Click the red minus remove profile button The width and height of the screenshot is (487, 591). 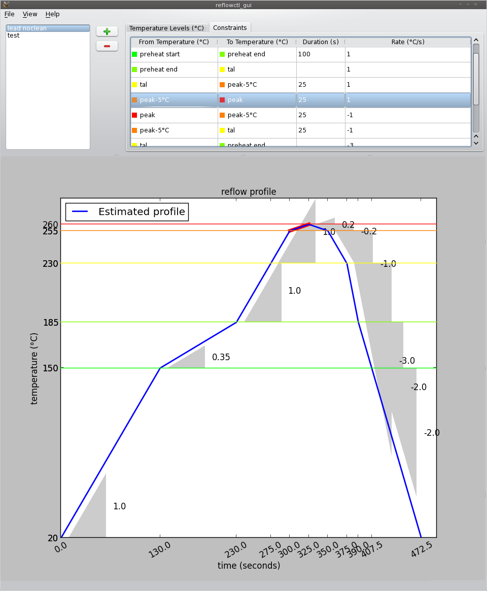point(107,46)
